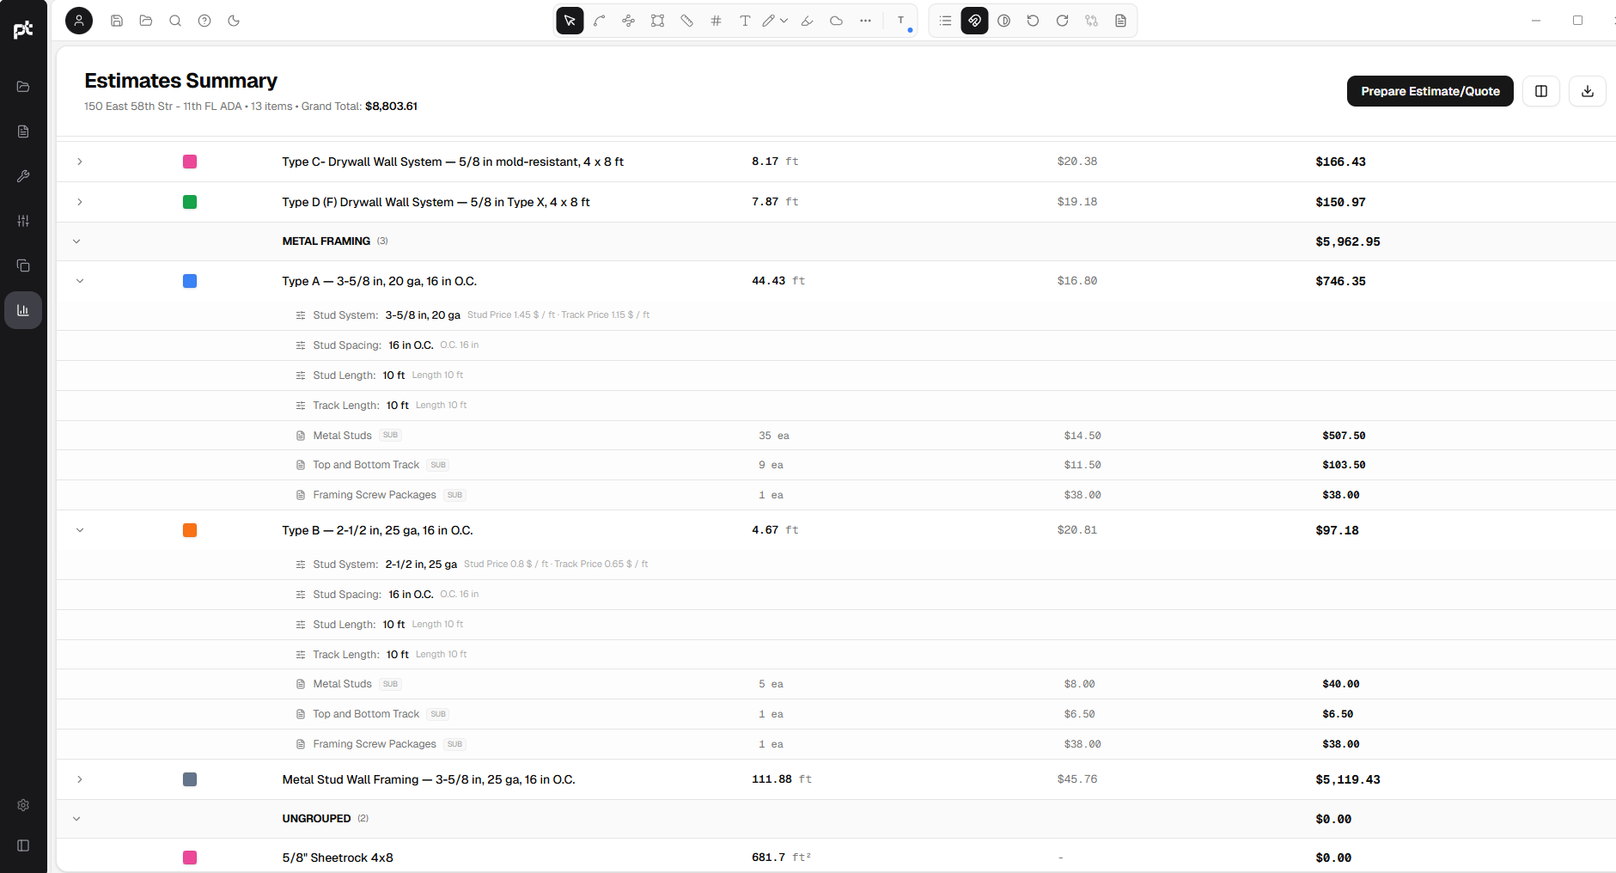Viewport: 1616px width, 873px height.
Task: Show more tools via the ellipsis
Action: [866, 21]
